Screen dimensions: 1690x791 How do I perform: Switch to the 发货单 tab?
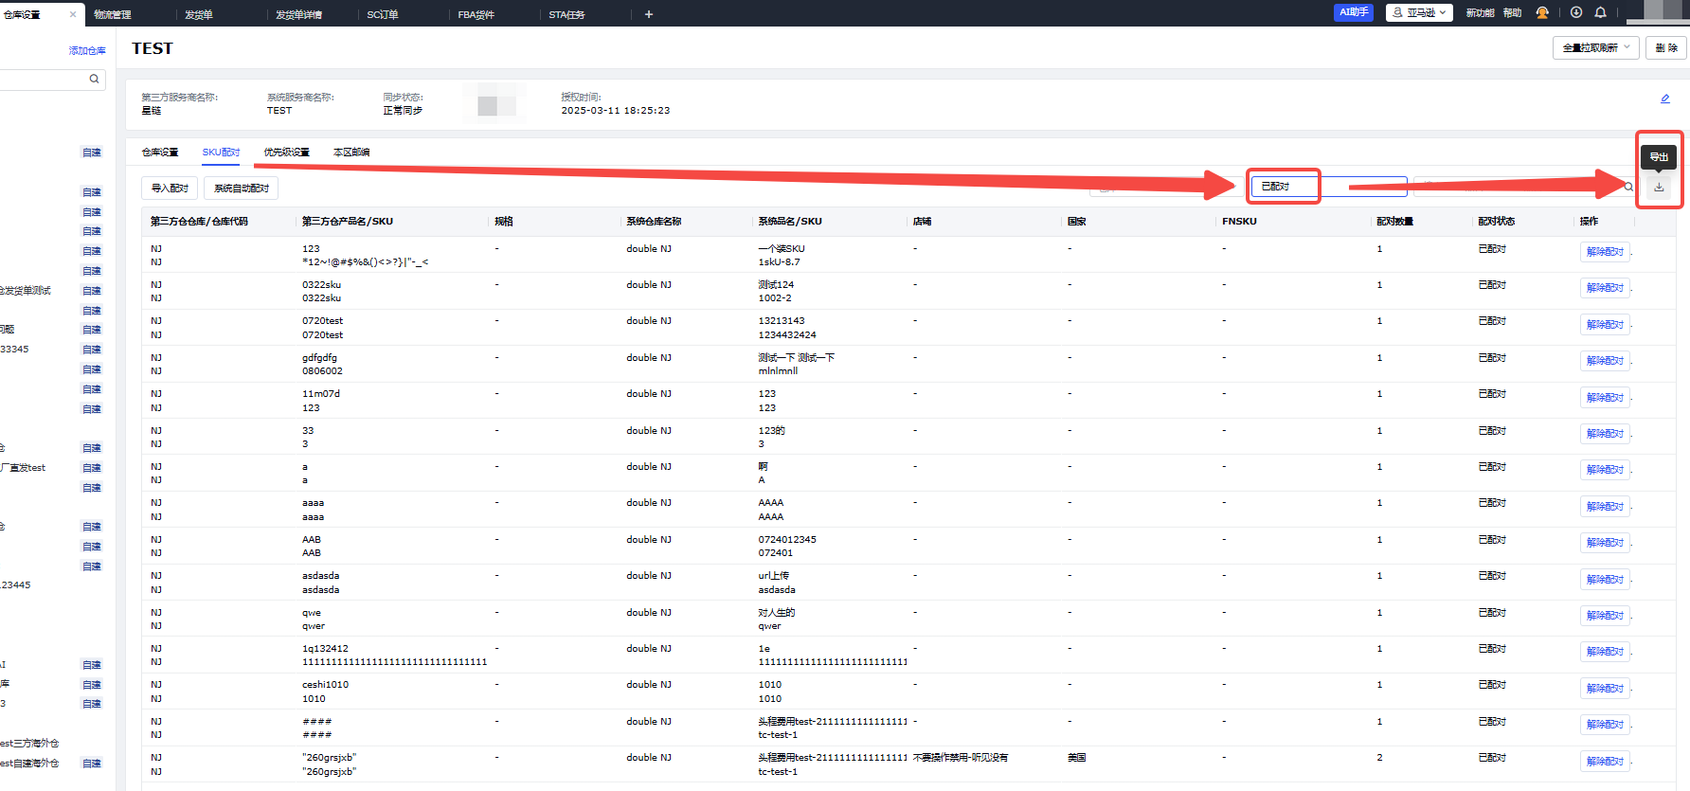(199, 14)
